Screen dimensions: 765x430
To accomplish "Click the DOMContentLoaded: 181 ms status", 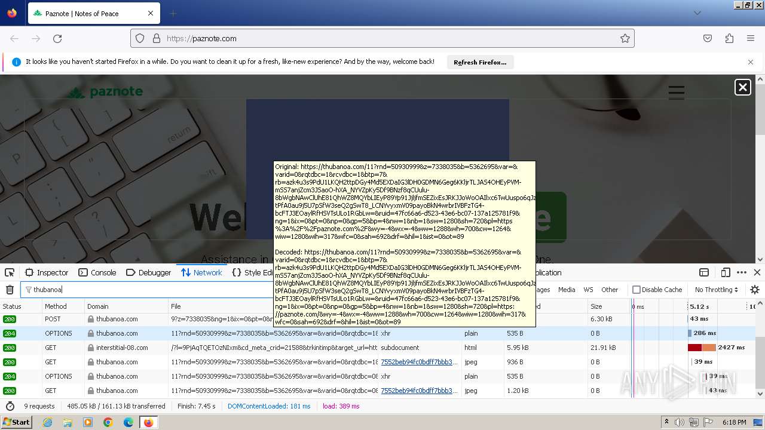I will pyautogui.click(x=269, y=406).
